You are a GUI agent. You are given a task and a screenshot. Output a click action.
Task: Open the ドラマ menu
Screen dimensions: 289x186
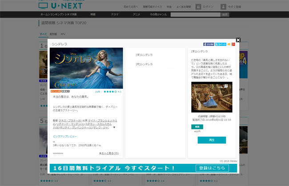[x=115, y=14]
